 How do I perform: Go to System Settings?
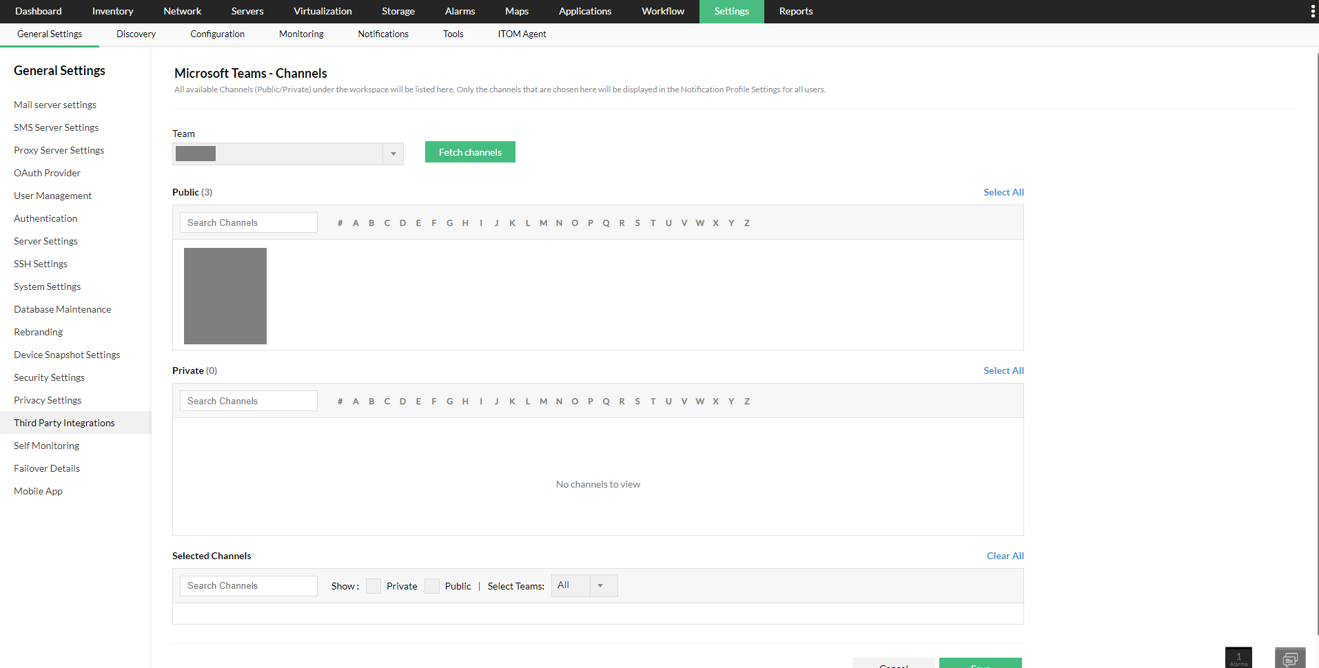[48, 286]
